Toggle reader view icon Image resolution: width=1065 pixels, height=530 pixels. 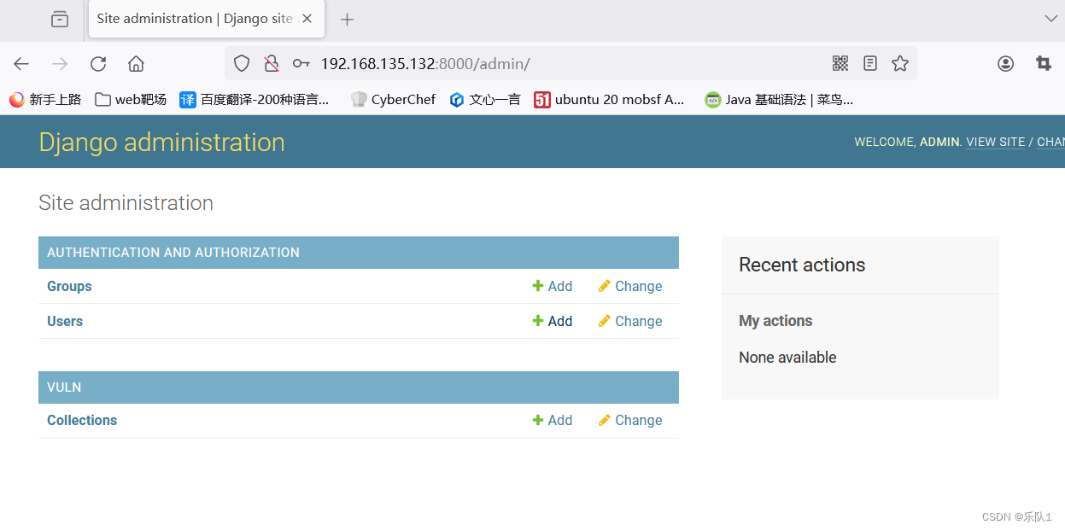[870, 63]
